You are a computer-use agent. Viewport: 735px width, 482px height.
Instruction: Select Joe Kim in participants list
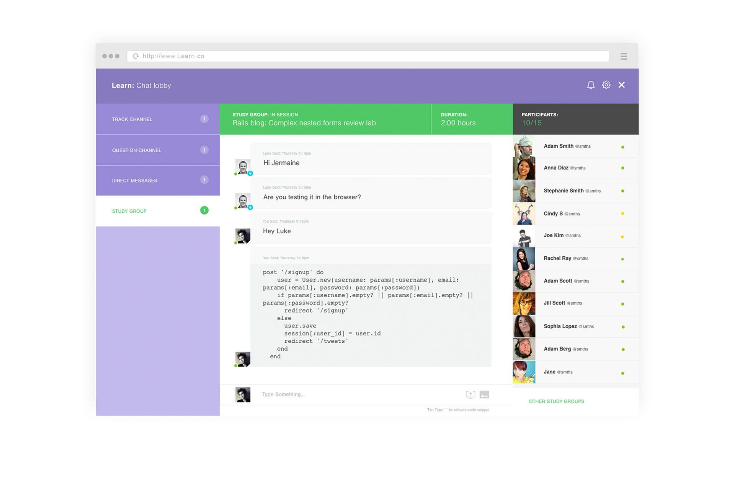coord(575,236)
